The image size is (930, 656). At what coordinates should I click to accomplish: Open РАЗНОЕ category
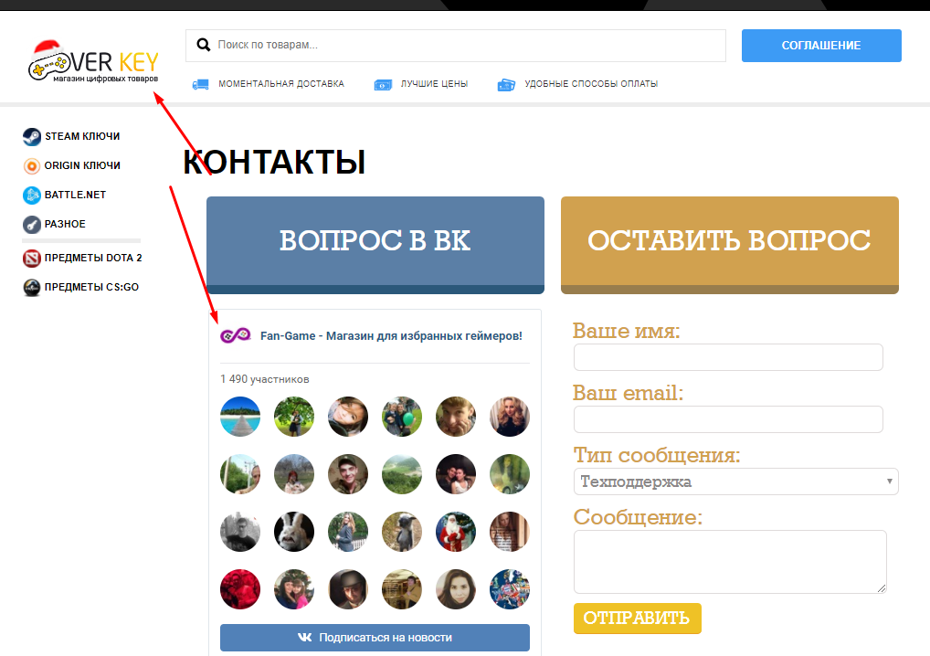click(x=65, y=224)
